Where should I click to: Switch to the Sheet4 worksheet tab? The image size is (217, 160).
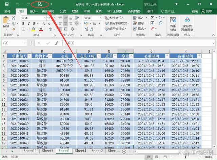[80, 151]
